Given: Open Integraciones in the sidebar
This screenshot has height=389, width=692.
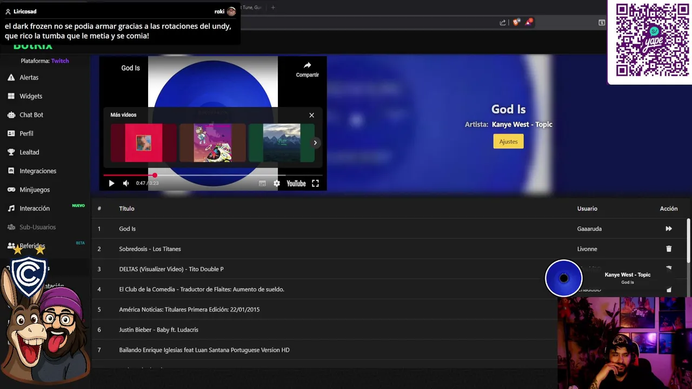Looking at the screenshot, I should click(38, 171).
